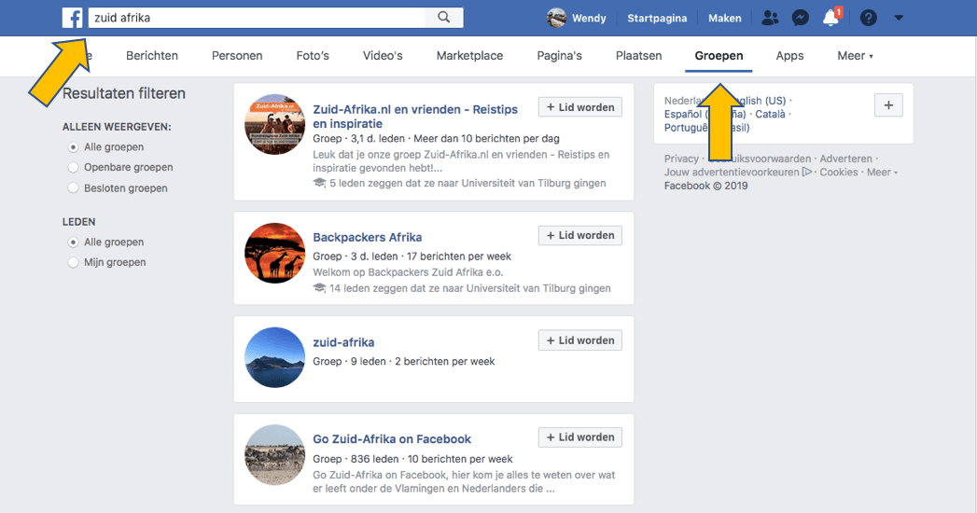Image resolution: width=977 pixels, height=513 pixels.
Task: Join Go Zuid-Afrika on Facebook via Lid worden
Action: pyautogui.click(x=580, y=437)
